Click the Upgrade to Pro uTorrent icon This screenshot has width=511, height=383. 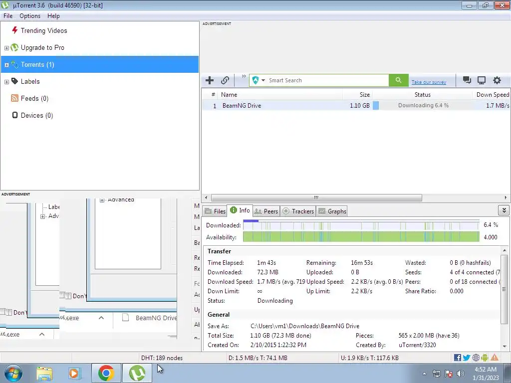tap(14, 47)
